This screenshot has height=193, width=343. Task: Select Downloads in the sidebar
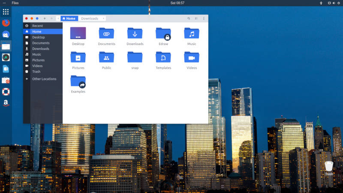point(43,48)
